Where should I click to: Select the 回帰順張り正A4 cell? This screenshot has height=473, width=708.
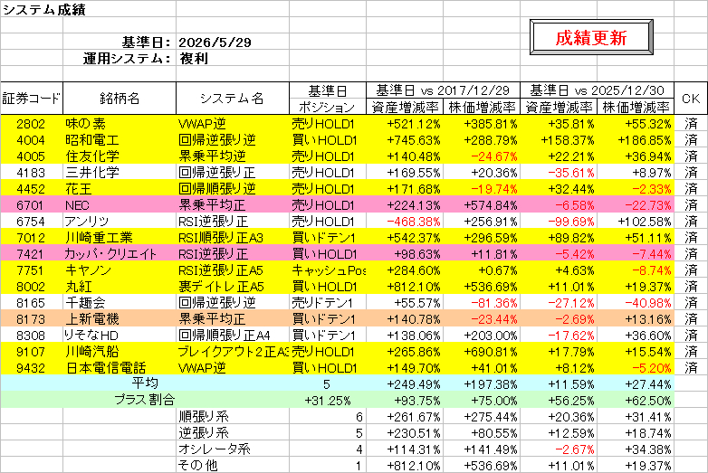pos(233,336)
